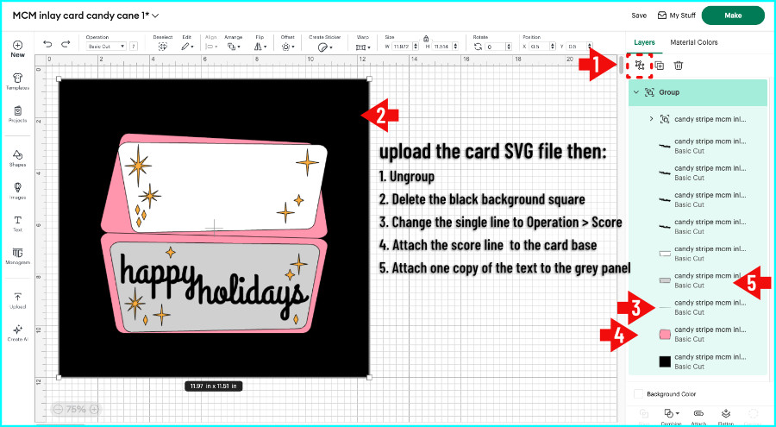The width and height of the screenshot is (776, 427).
Task: Switch to the Material Colors tab
Action: click(694, 42)
